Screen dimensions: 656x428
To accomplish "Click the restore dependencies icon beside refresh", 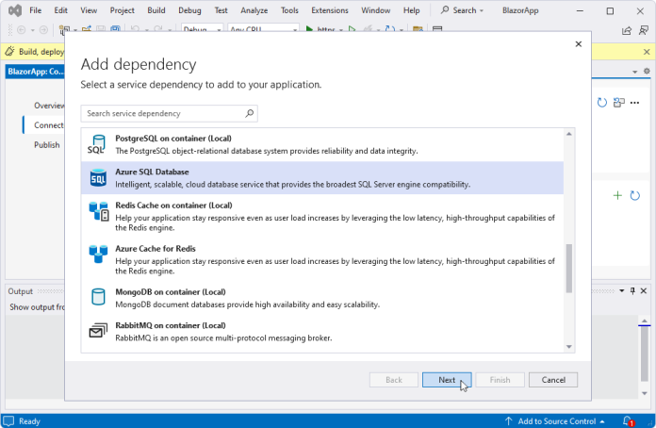I will (x=618, y=103).
